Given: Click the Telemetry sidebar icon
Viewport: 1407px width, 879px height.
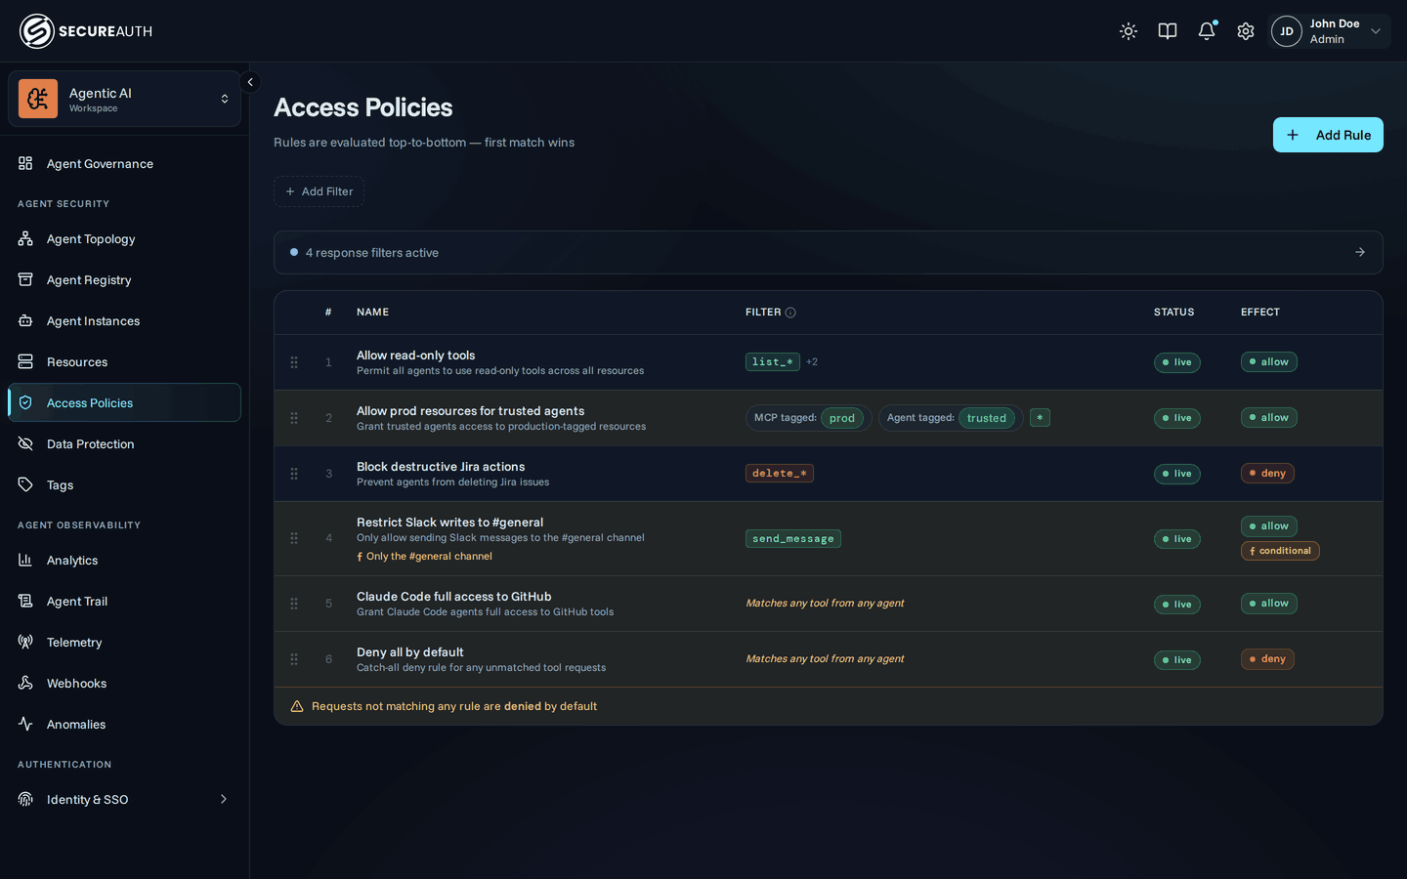Looking at the screenshot, I should pyautogui.click(x=25, y=642).
